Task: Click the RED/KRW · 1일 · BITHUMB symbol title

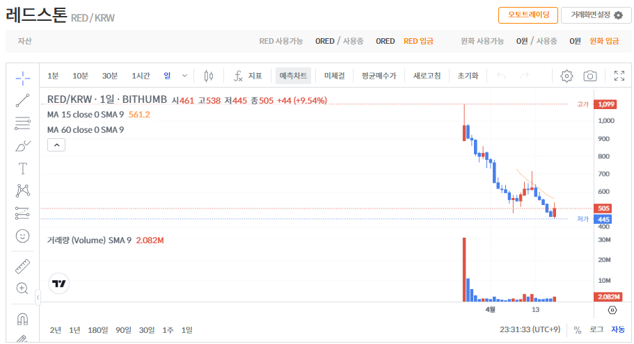Action: [106, 99]
